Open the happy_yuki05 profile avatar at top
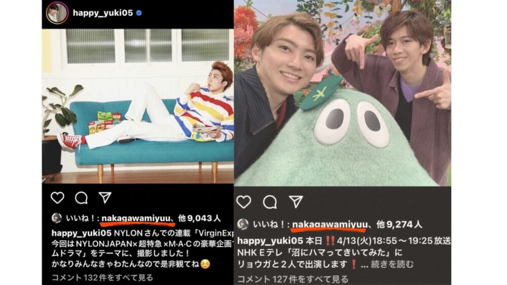507x285 pixels. point(57,13)
